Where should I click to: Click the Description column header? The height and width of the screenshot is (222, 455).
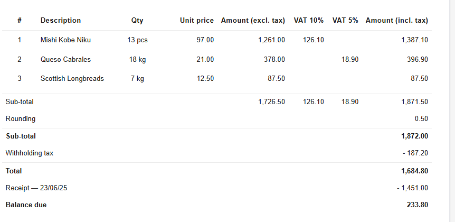pos(61,21)
